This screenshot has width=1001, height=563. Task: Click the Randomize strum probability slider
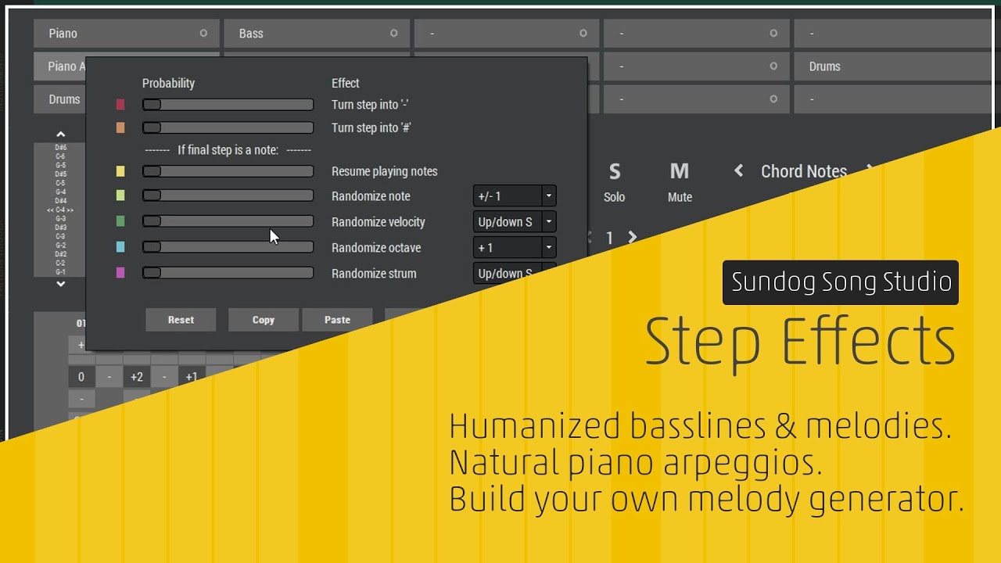(228, 273)
